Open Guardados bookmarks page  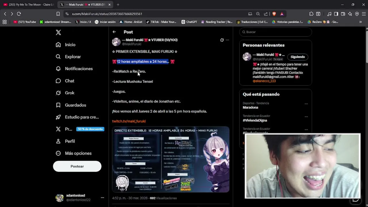[x=71, y=105]
